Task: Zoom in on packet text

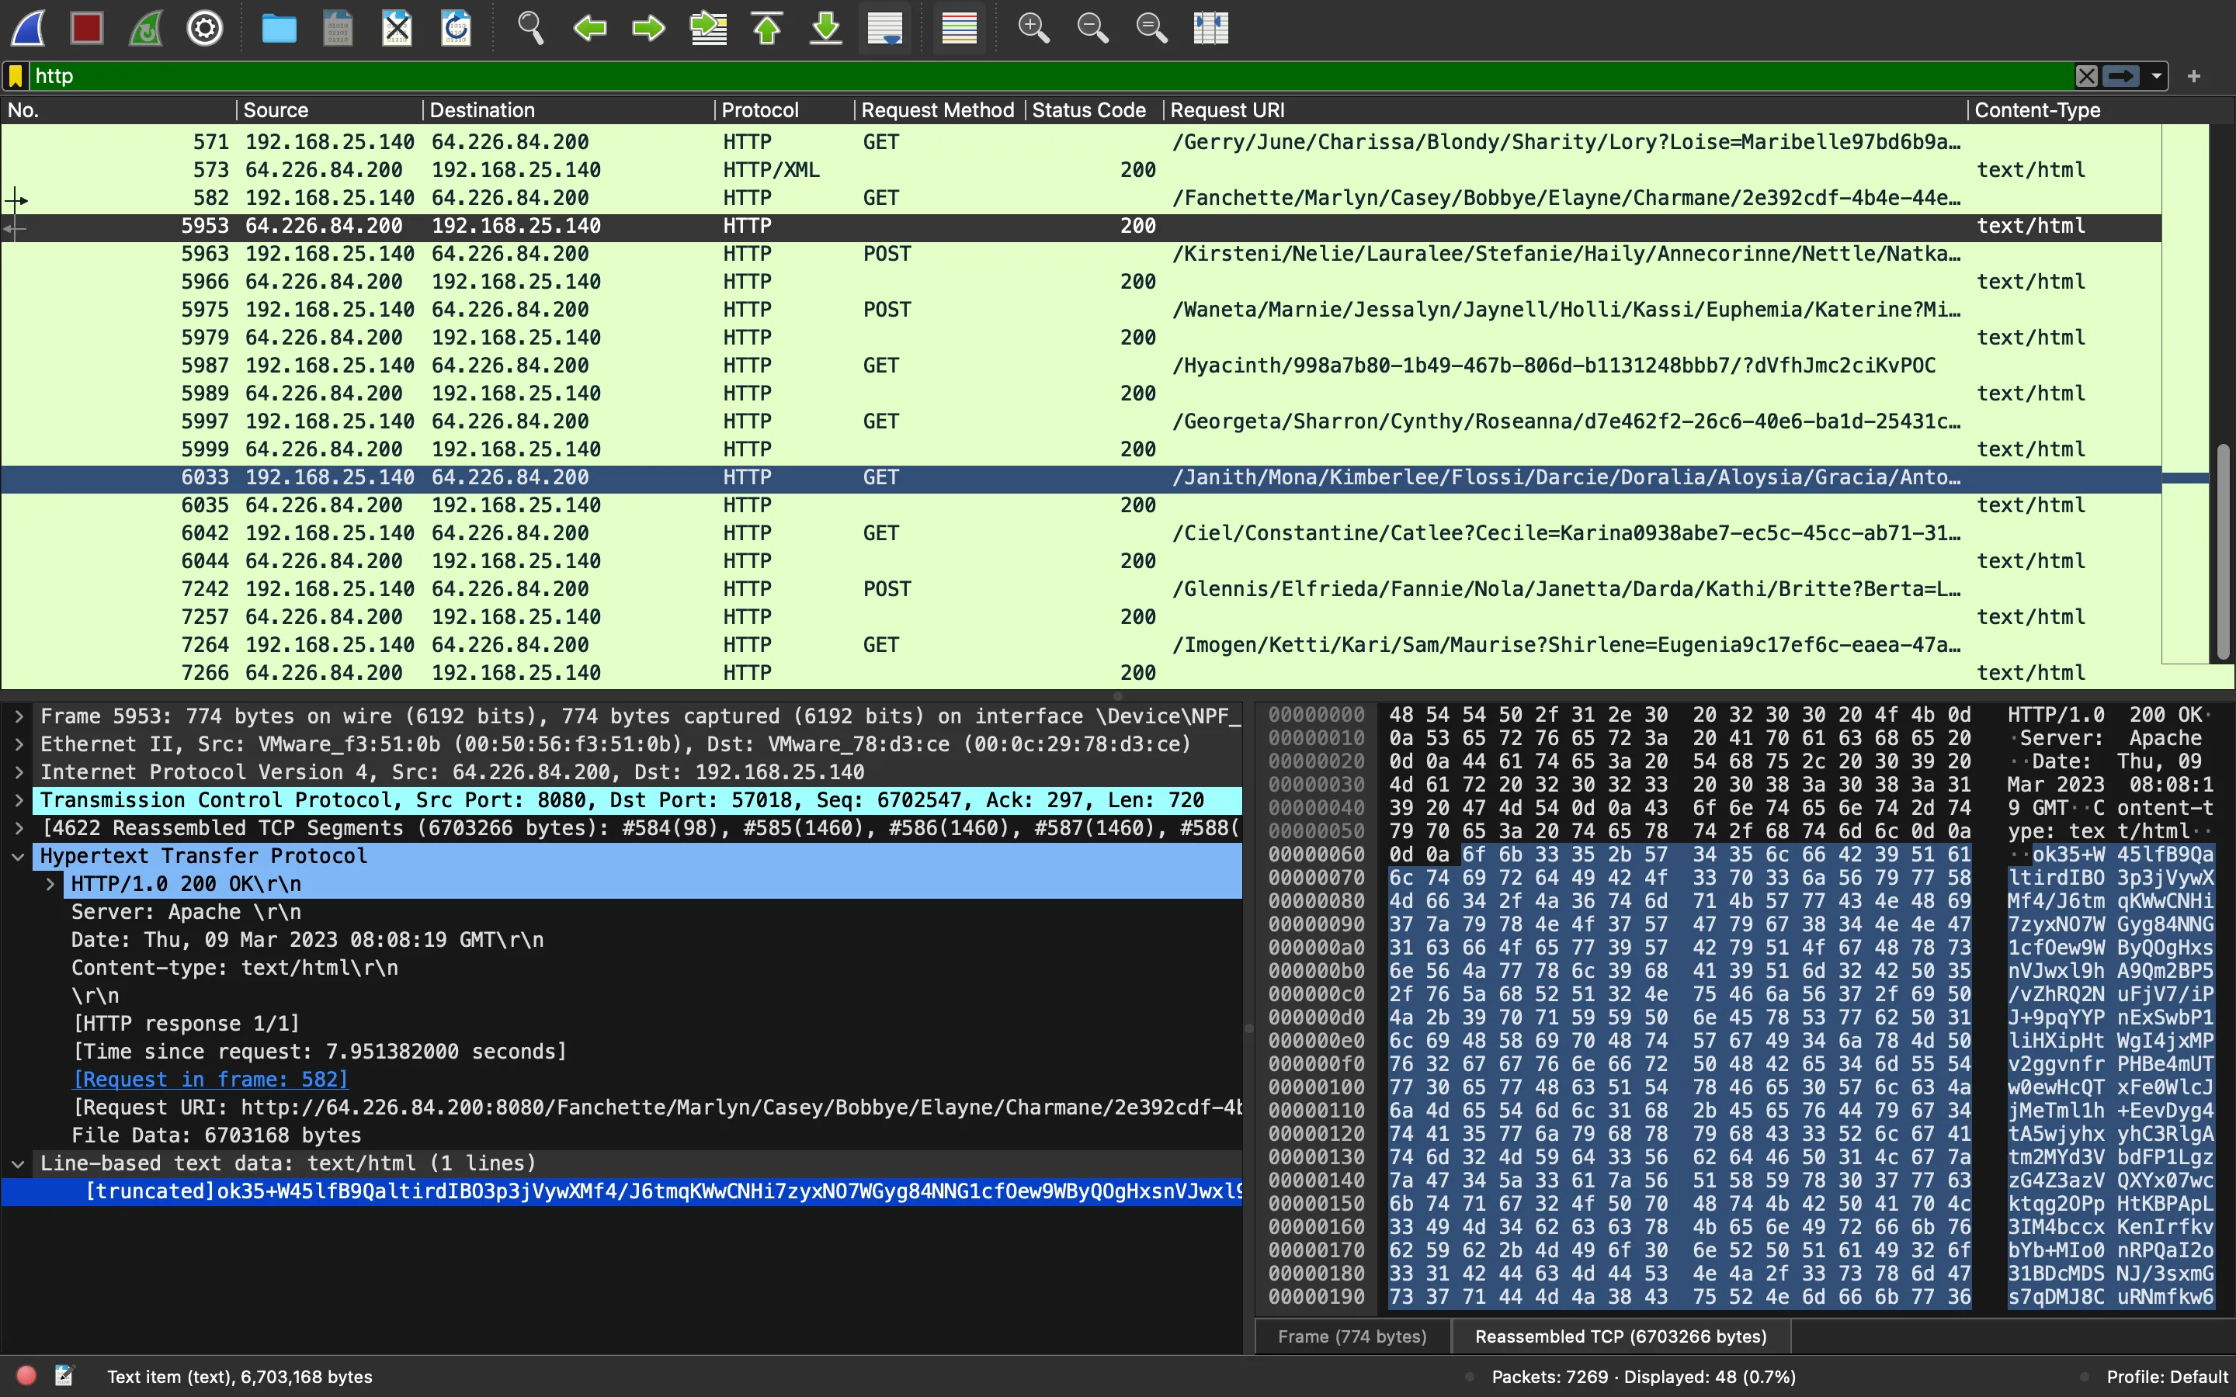Action: 1033,28
